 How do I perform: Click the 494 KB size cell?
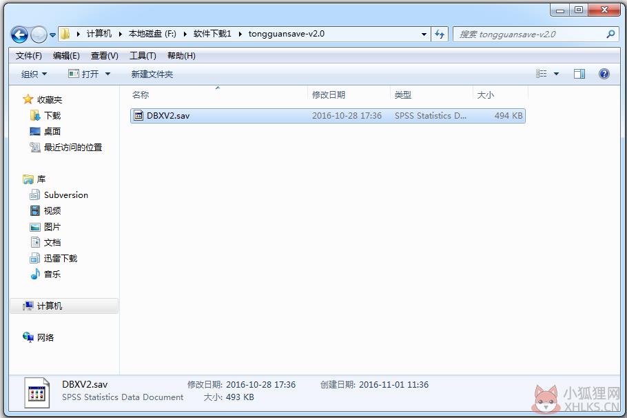(x=508, y=116)
